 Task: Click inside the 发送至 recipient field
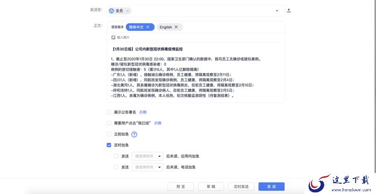[196, 11]
